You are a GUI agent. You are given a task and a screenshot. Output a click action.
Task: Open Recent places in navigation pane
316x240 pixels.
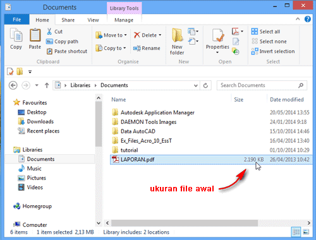point(39,131)
